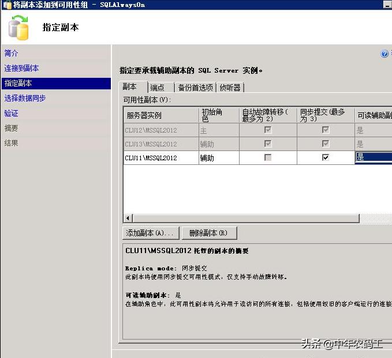Go to 连接到副本 step

(x=21, y=68)
